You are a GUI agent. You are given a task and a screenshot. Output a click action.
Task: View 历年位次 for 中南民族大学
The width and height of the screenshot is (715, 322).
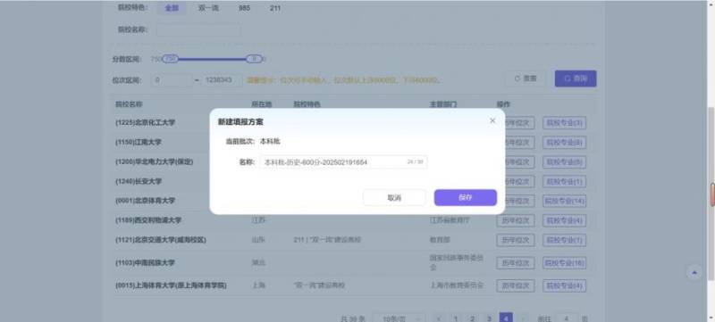(516, 263)
